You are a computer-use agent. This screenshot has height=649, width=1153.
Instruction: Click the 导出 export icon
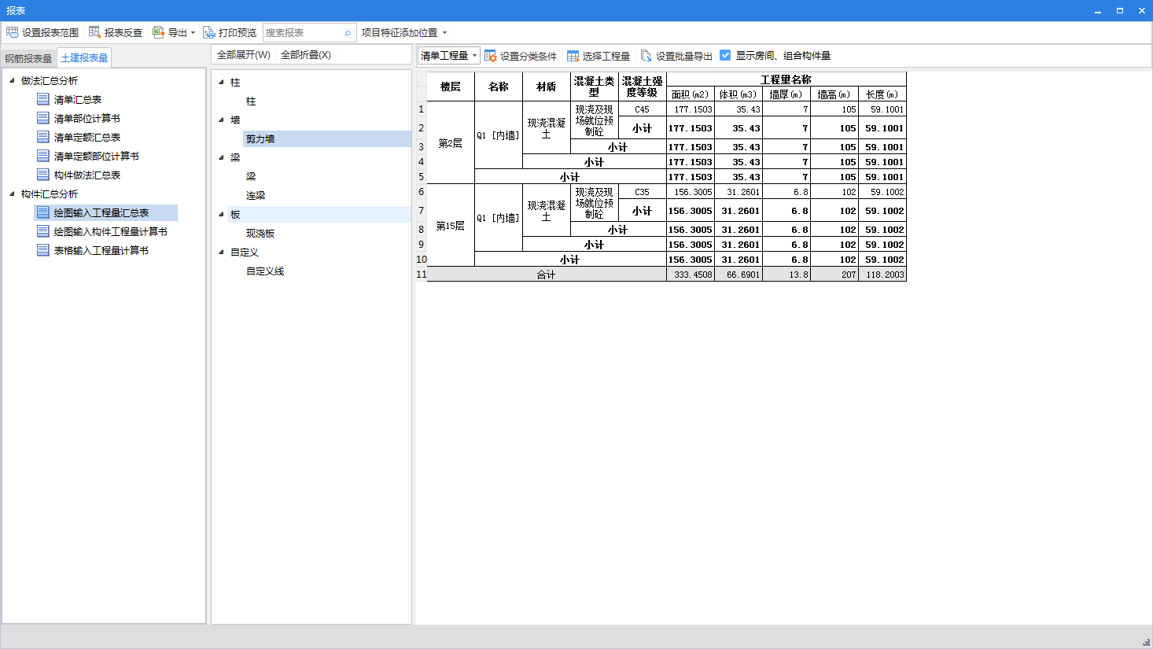click(158, 32)
